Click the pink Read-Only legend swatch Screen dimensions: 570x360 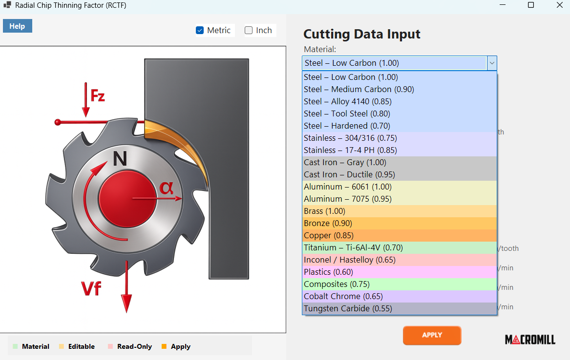click(110, 346)
